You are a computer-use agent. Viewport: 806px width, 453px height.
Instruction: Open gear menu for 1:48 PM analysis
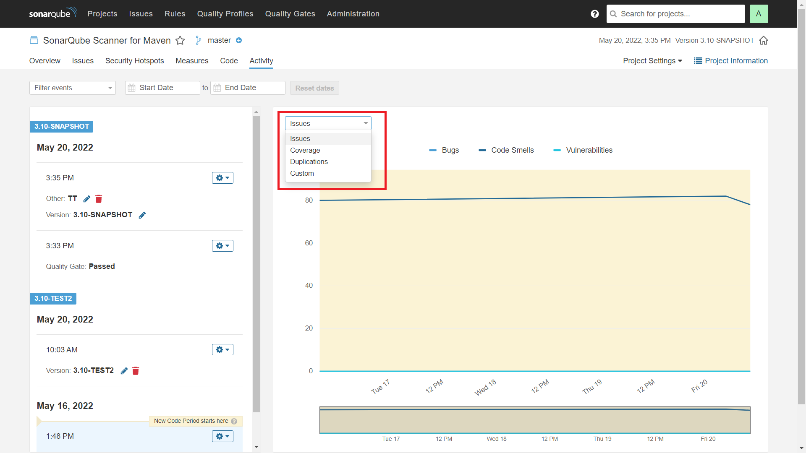tap(222, 436)
